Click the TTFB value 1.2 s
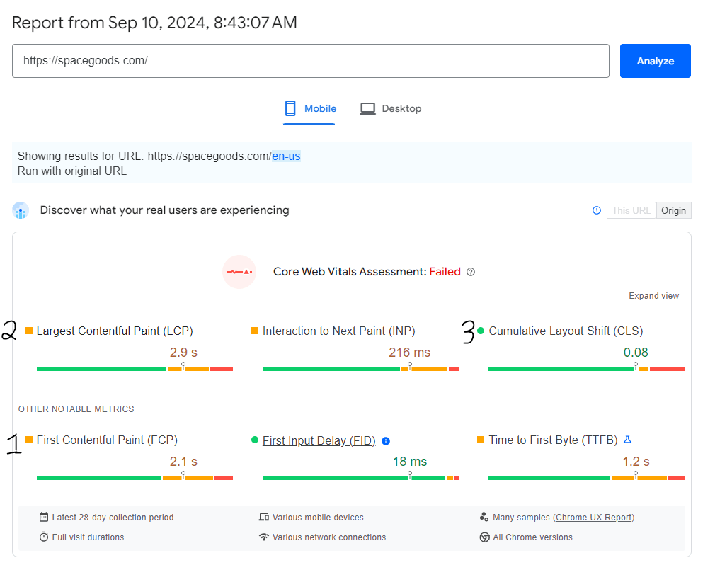Screen dimensions: 715x565 pyautogui.click(x=636, y=462)
